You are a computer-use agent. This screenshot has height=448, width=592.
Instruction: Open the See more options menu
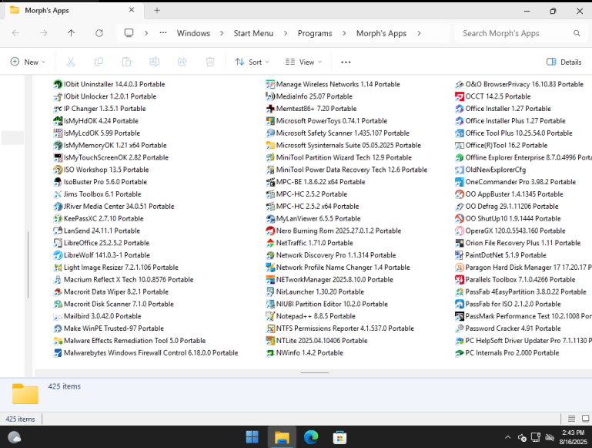(346, 62)
